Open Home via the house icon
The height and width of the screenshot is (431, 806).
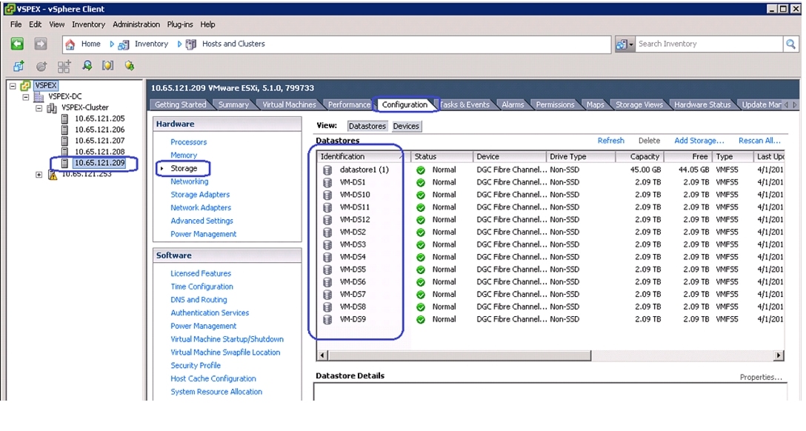(x=70, y=44)
